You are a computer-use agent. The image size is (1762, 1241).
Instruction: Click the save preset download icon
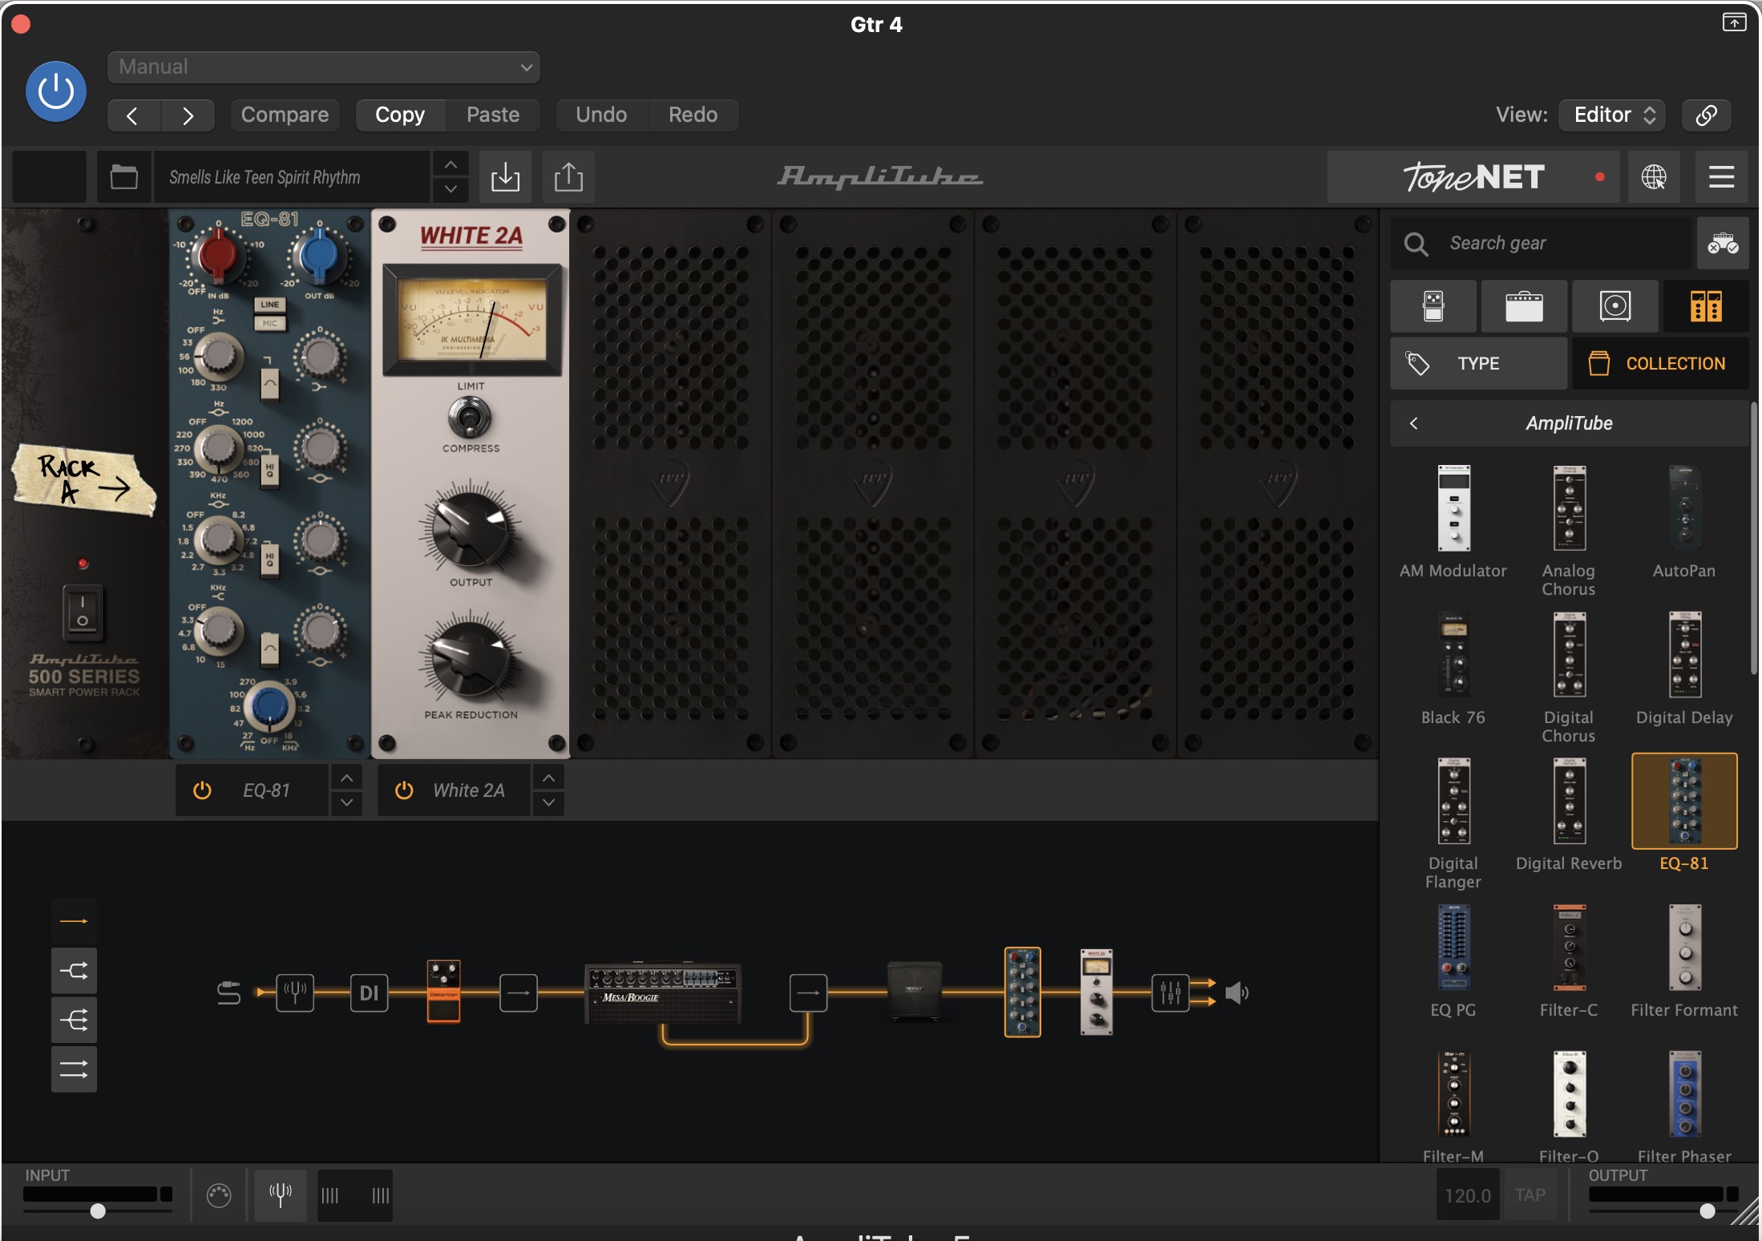point(505,176)
